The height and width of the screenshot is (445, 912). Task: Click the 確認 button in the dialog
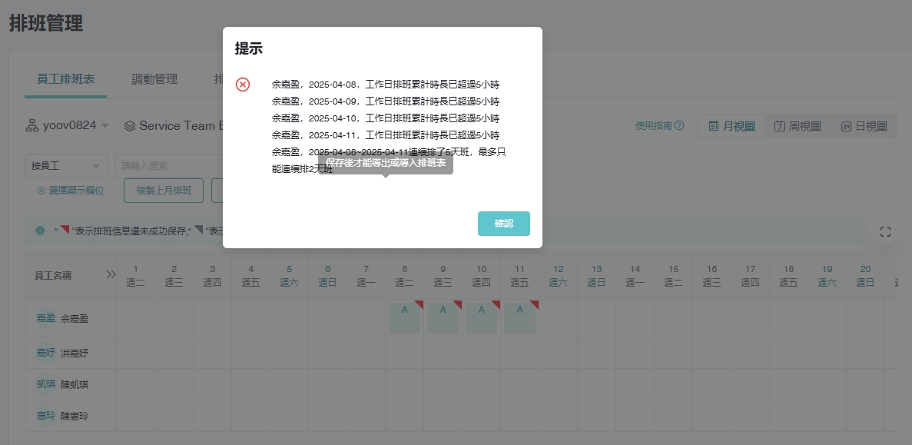point(503,224)
